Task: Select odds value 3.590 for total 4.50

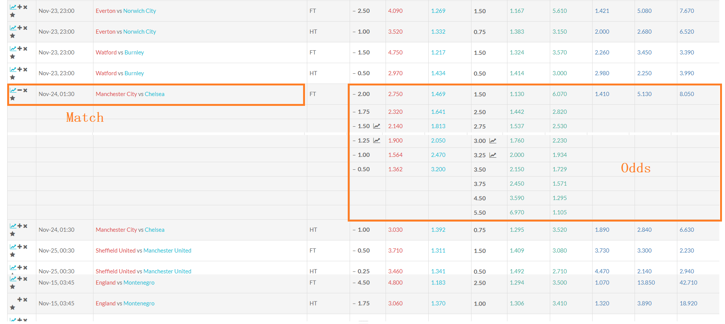Action: pyautogui.click(x=517, y=198)
